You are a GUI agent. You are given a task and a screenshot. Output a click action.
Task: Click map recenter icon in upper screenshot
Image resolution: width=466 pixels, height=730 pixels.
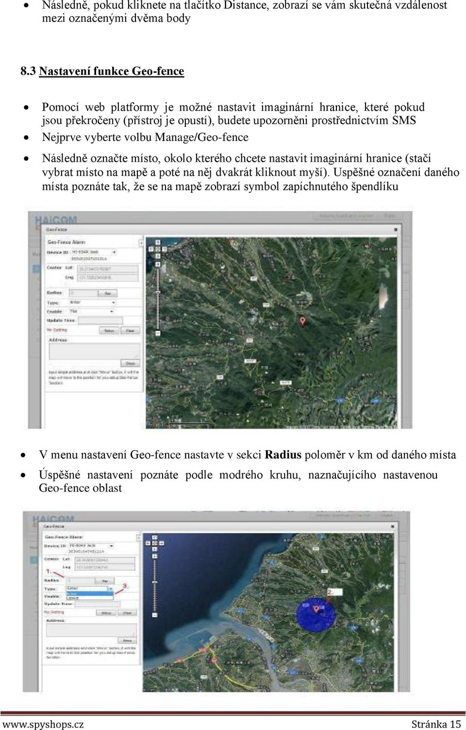(x=158, y=249)
